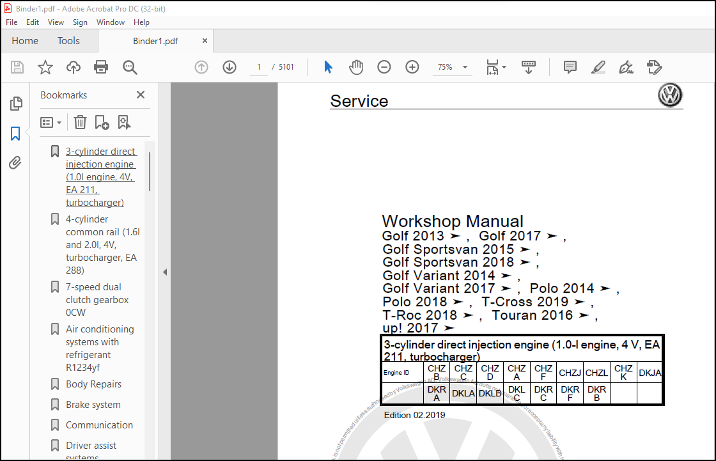
Task: Open the Brake system bookmark
Action: click(93, 405)
